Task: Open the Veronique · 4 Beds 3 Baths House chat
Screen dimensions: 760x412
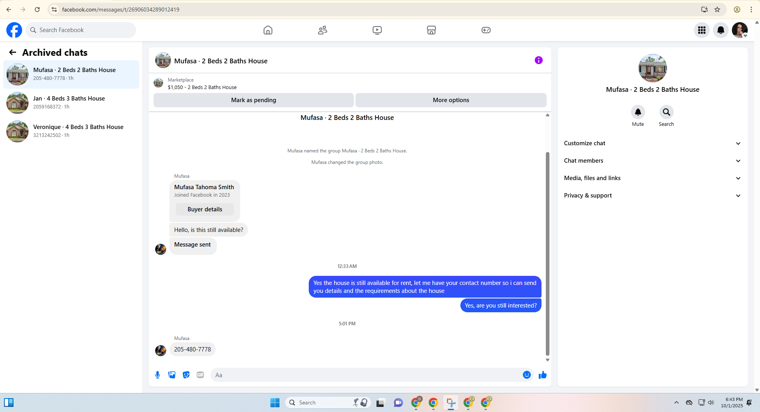Action: [x=71, y=131]
